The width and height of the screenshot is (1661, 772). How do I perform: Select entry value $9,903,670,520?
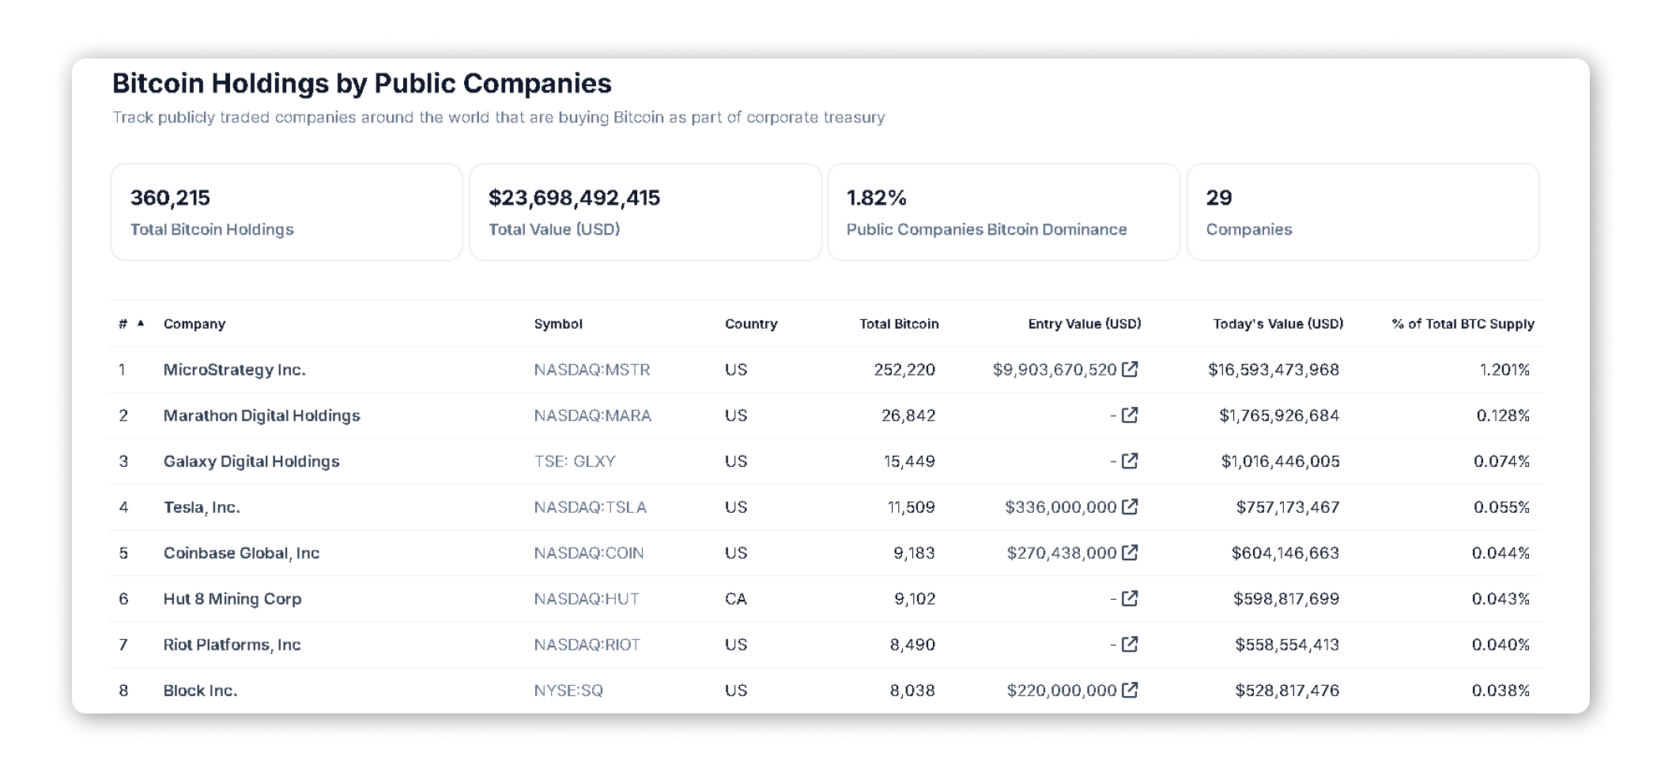click(1055, 370)
